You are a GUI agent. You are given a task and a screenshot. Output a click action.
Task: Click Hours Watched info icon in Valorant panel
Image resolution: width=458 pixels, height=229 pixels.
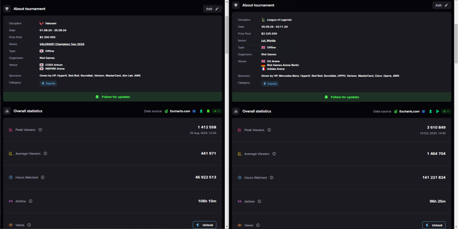click(42, 177)
